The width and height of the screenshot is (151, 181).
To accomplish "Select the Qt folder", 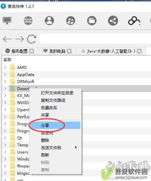I will click(x=19, y=138).
